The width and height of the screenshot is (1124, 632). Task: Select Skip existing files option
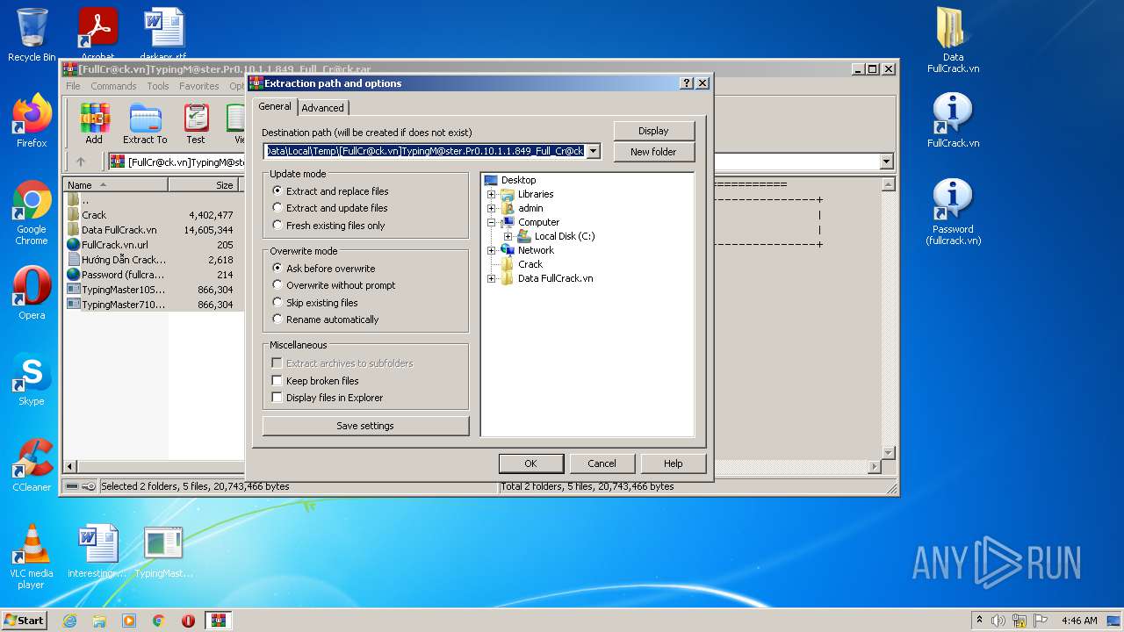click(315, 303)
